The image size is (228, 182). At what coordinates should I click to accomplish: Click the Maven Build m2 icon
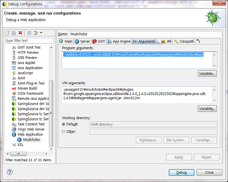14,88
